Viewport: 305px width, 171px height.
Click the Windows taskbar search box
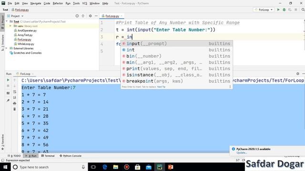(49, 167)
